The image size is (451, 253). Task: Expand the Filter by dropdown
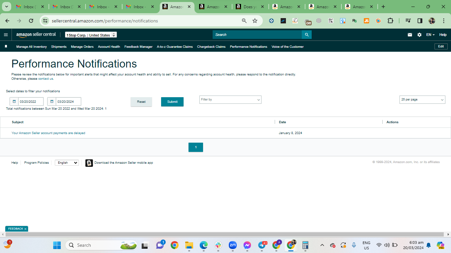pos(230,99)
